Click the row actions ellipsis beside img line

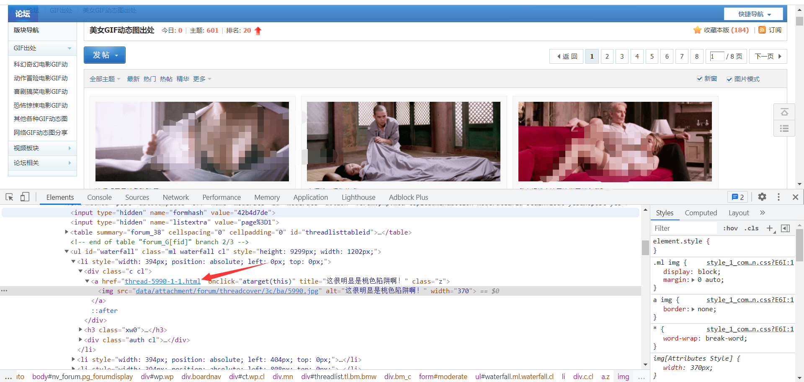4,291
